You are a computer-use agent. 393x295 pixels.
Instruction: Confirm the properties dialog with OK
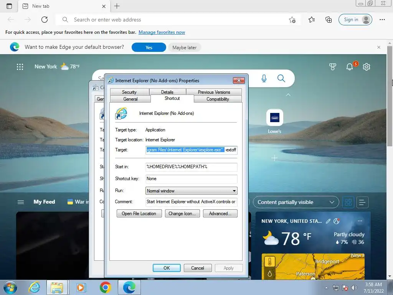pyautogui.click(x=167, y=268)
